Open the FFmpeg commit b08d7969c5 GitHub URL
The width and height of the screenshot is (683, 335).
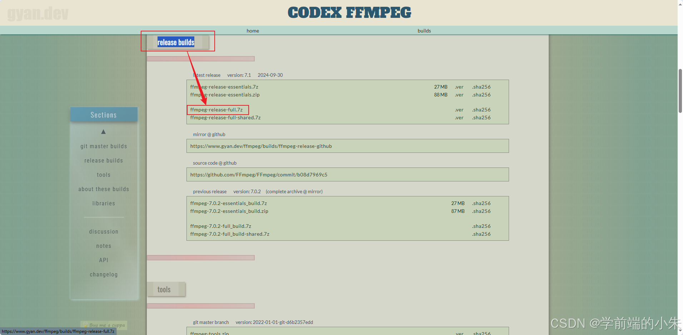coord(259,175)
